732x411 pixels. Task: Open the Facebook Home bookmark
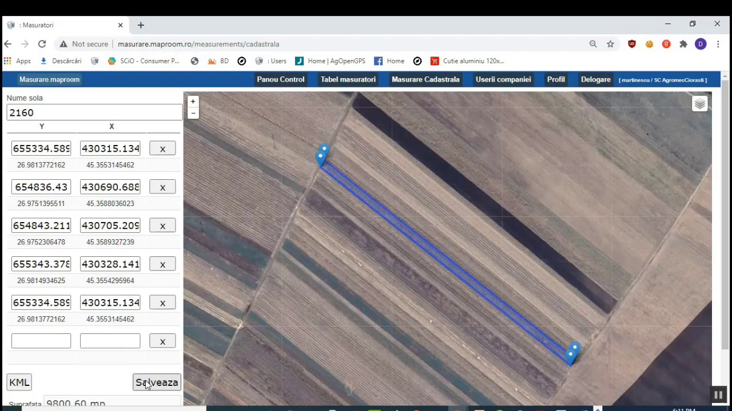389,61
